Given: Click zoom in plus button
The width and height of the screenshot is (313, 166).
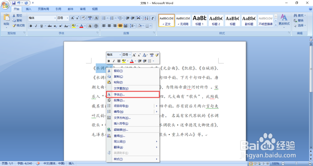Looking at the screenshot, I should coord(310,164).
